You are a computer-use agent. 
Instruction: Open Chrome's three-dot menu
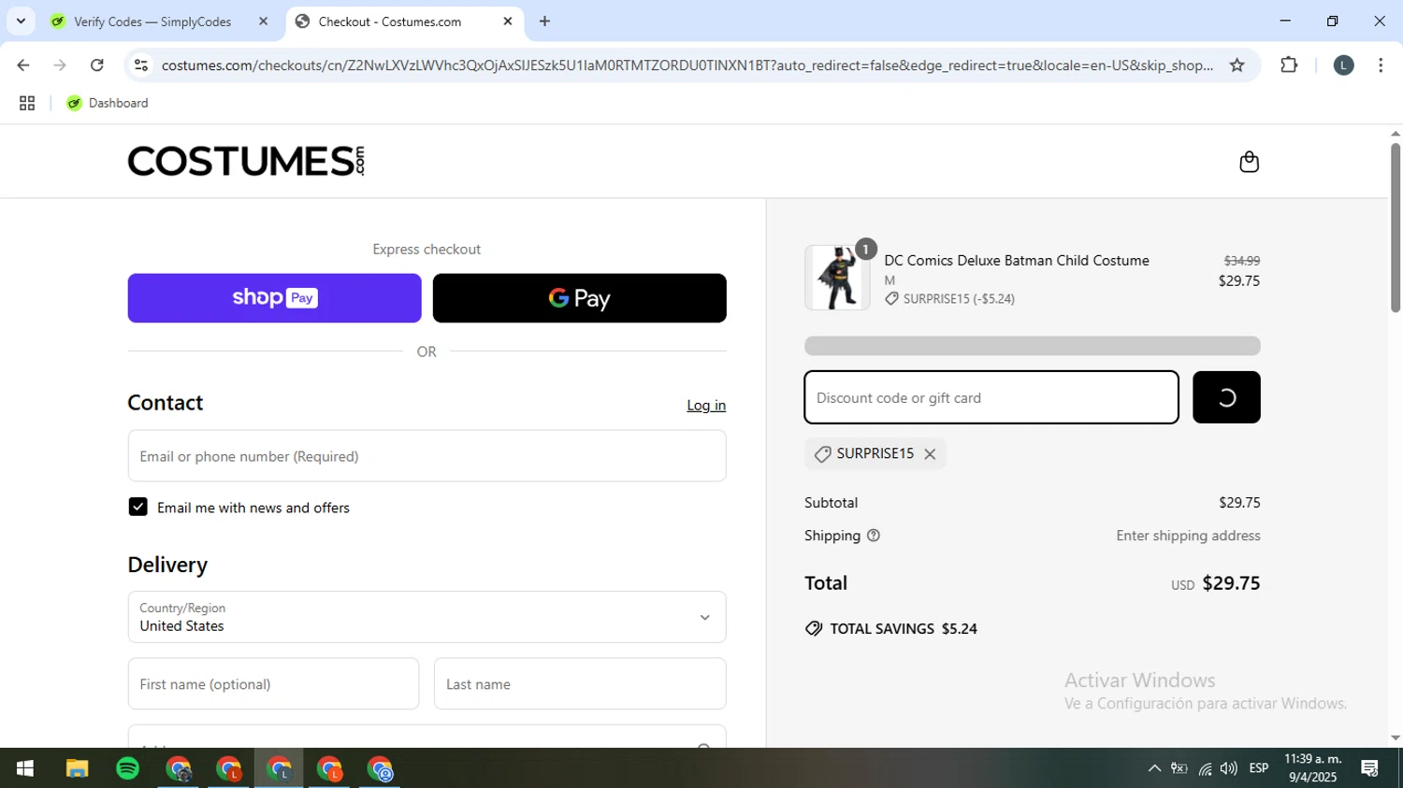pos(1381,65)
